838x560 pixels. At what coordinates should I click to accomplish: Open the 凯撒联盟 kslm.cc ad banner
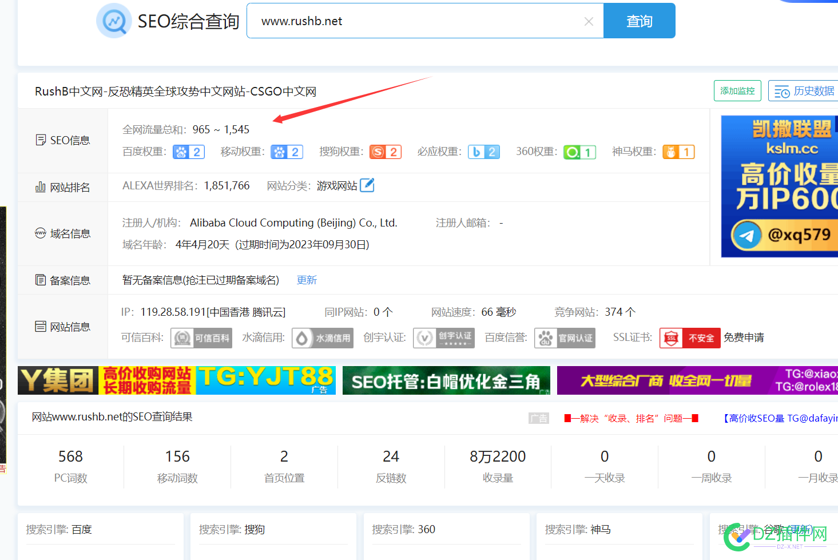[x=779, y=186]
